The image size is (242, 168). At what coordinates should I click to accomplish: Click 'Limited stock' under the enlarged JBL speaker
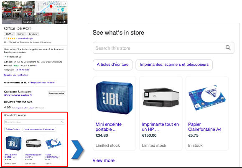[108, 145]
